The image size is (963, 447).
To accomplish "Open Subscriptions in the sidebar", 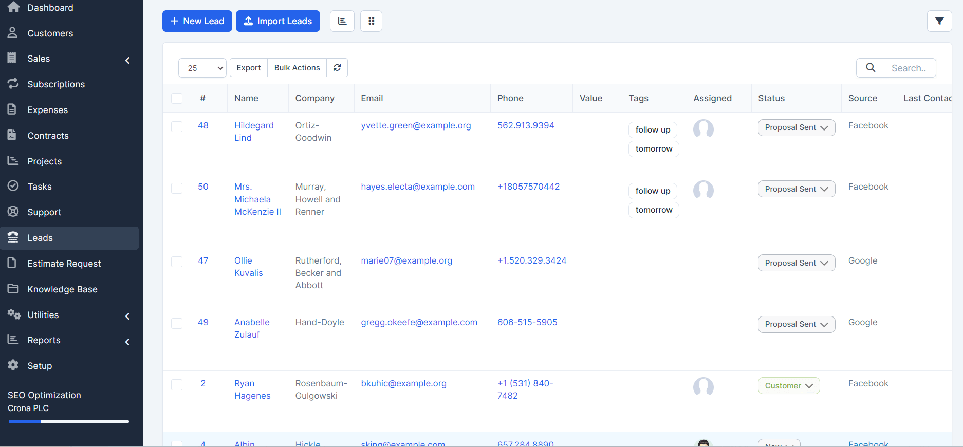I will click(x=56, y=84).
